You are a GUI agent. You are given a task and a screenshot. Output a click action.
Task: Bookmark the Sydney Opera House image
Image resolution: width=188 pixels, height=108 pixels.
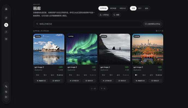pyautogui.click(x=45, y=75)
